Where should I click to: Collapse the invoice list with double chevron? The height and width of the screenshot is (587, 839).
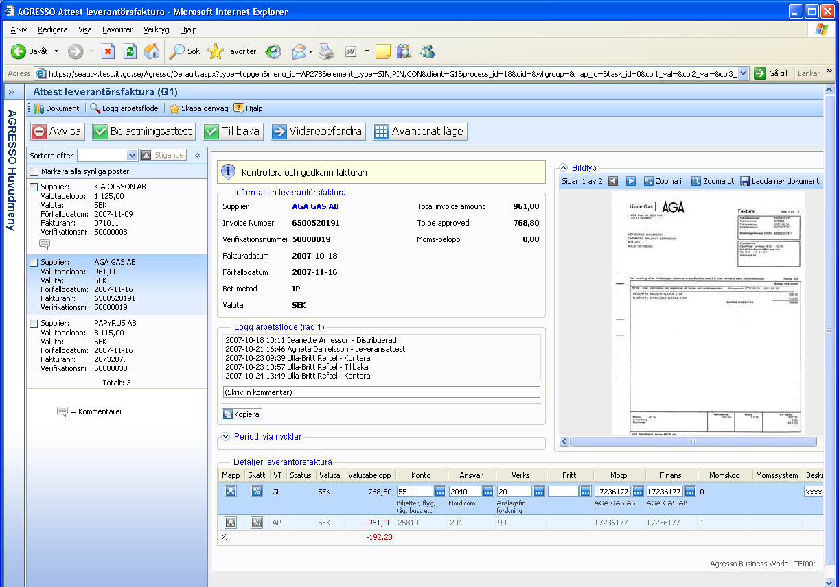pyautogui.click(x=198, y=156)
